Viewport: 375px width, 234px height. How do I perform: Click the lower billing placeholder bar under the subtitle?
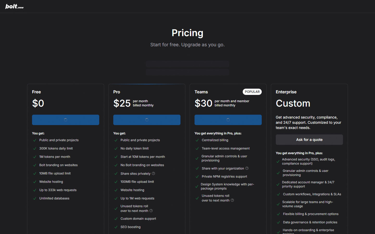[x=187, y=73]
